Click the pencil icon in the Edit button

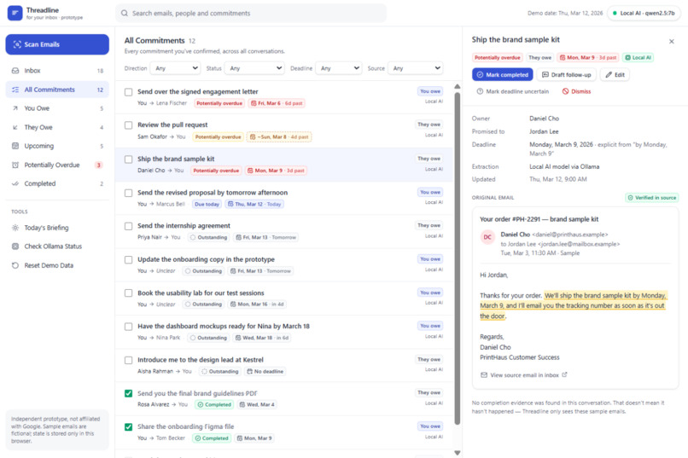pyautogui.click(x=609, y=75)
